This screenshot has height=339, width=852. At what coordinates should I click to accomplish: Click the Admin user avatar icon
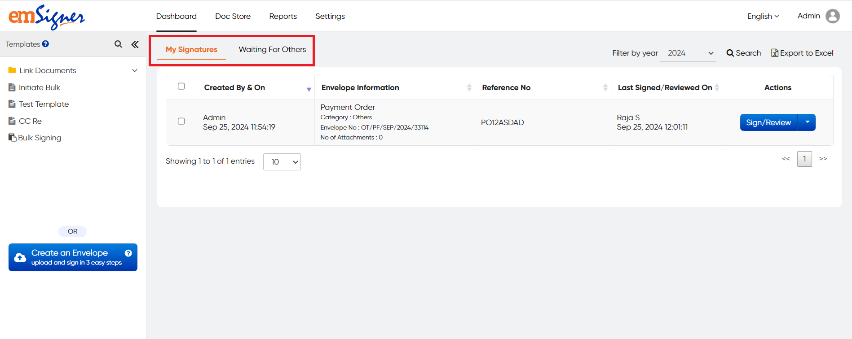(x=832, y=16)
